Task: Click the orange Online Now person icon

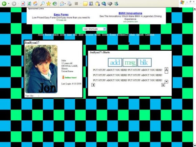Action: (x=63, y=77)
